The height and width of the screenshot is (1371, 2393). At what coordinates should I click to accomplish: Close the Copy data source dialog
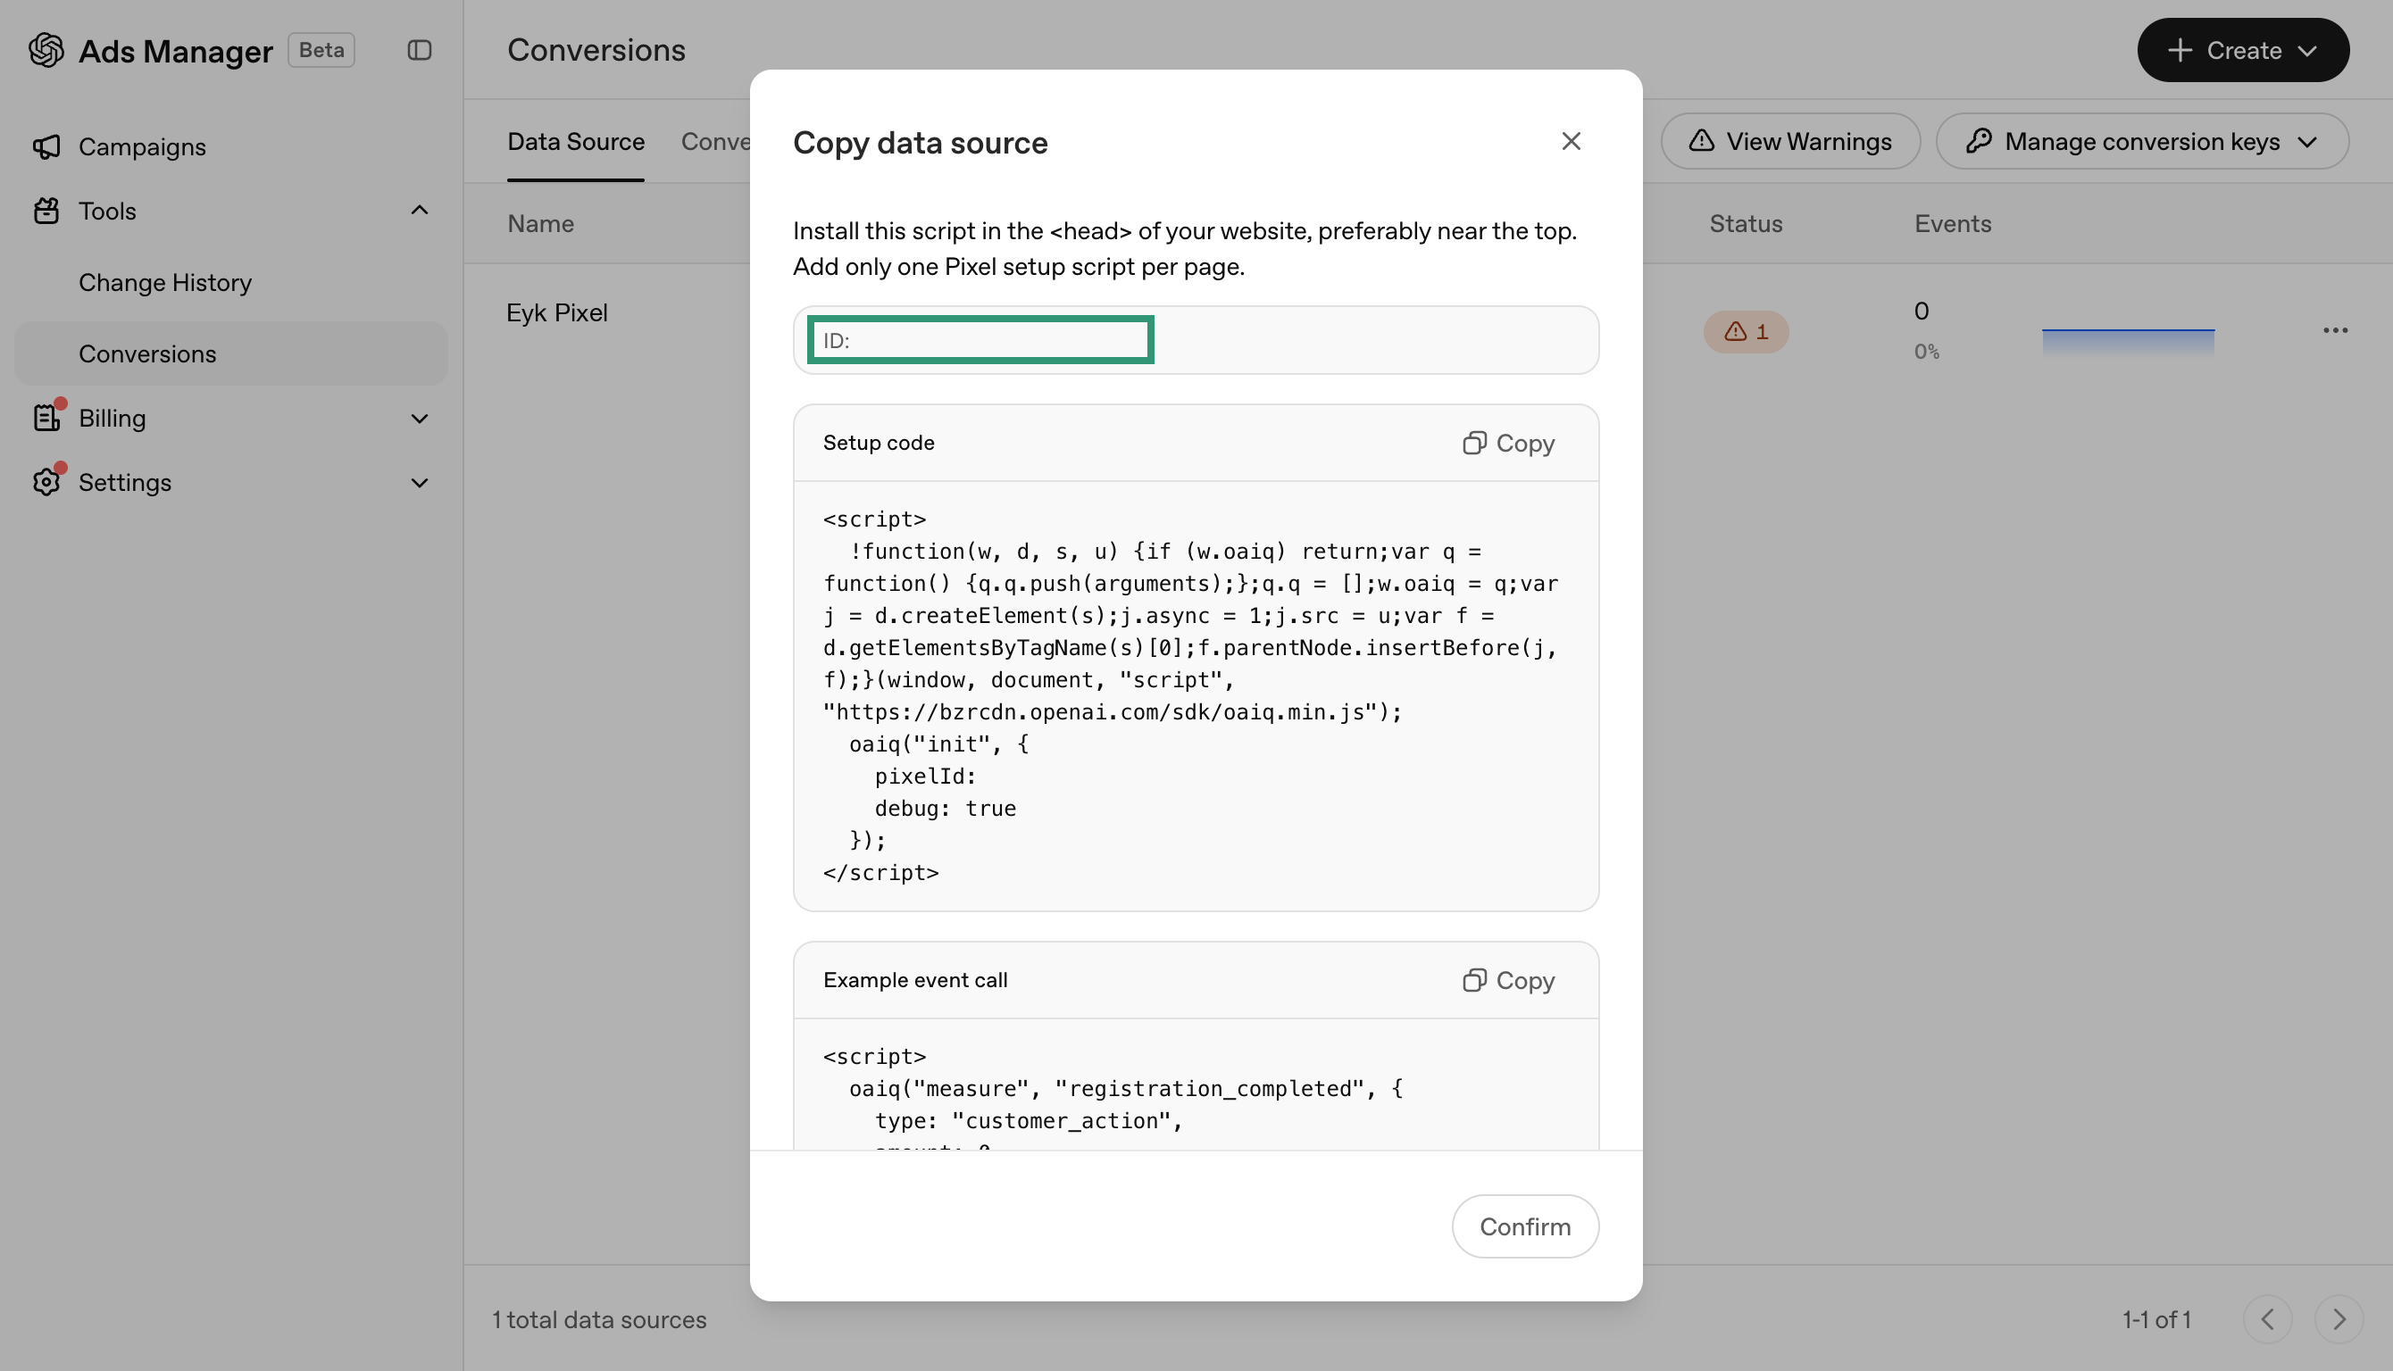click(x=1571, y=141)
